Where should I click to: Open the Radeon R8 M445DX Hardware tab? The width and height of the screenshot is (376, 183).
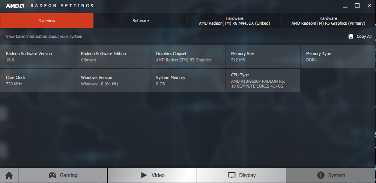[x=234, y=21]
